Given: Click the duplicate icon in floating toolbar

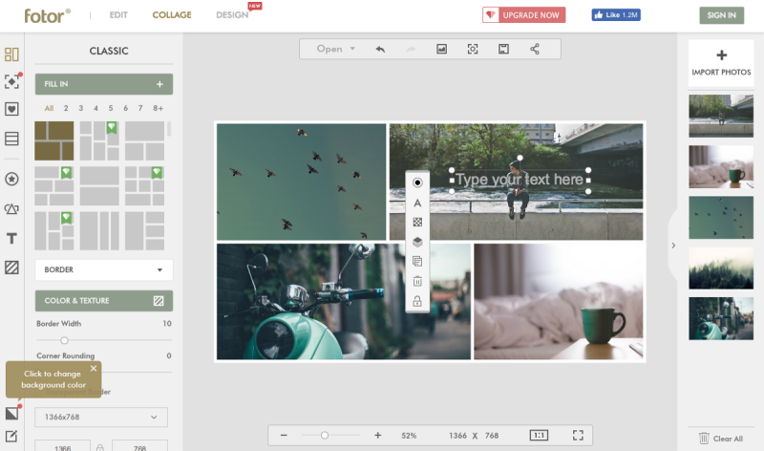Looking at the screenshot, I should point(417,262).
